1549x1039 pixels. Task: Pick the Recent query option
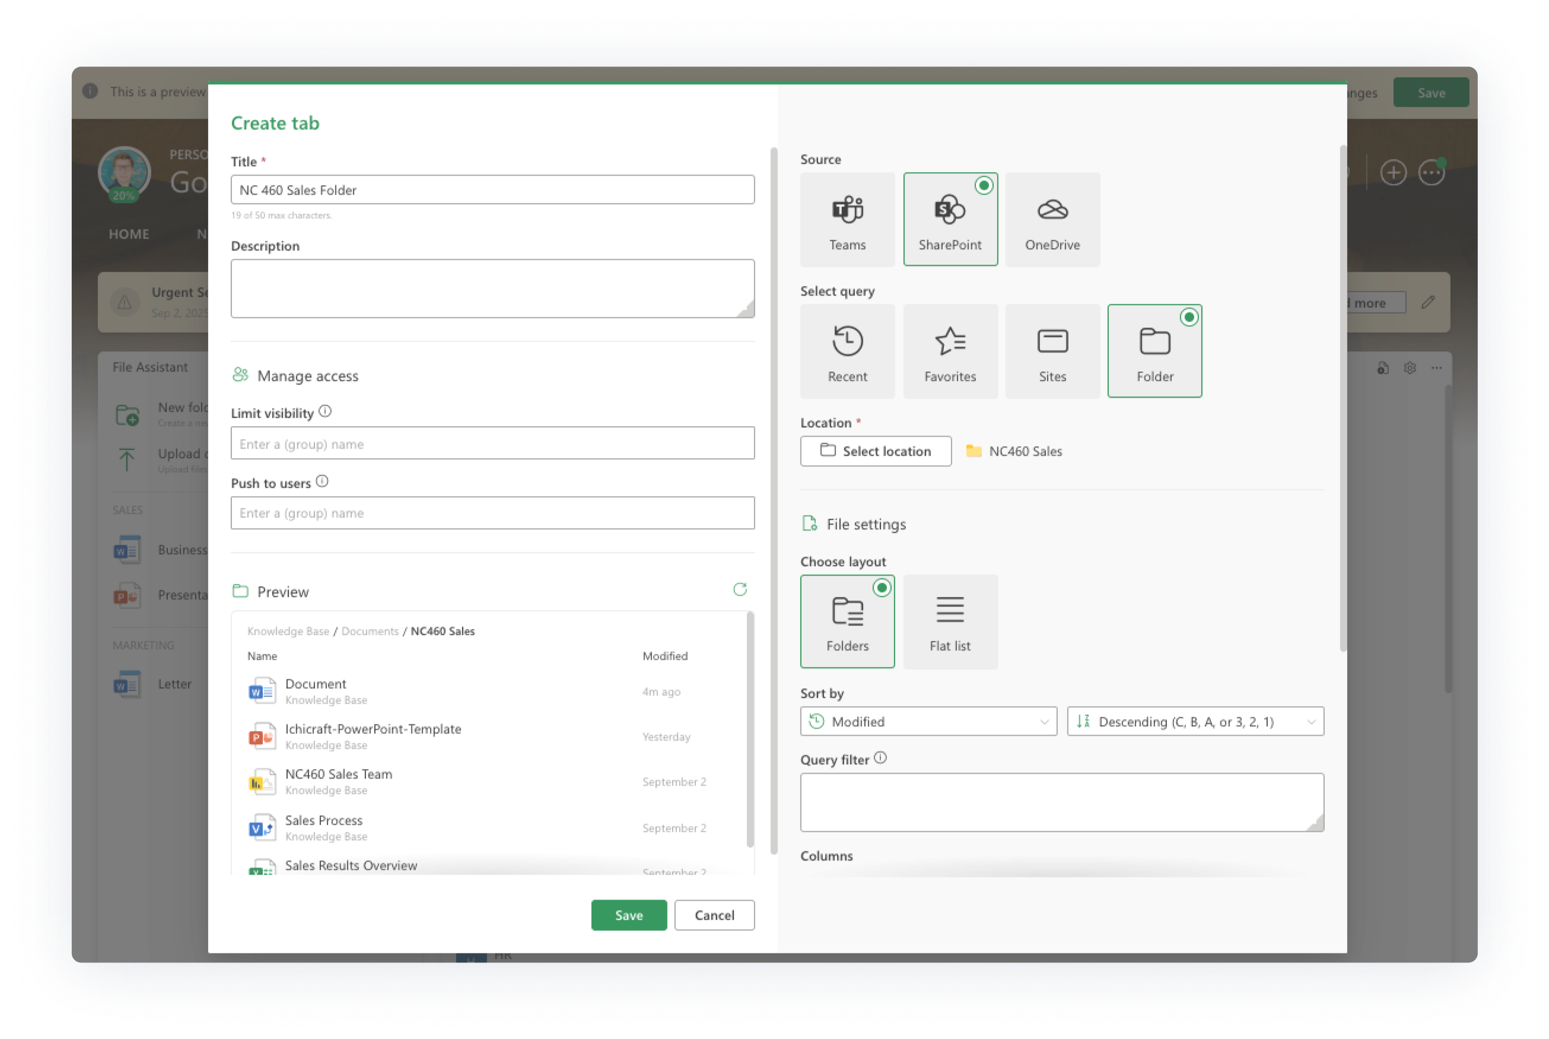[847, 351]
